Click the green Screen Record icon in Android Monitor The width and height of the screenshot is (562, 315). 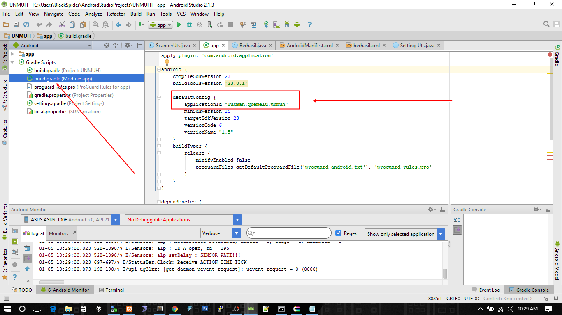15,242
